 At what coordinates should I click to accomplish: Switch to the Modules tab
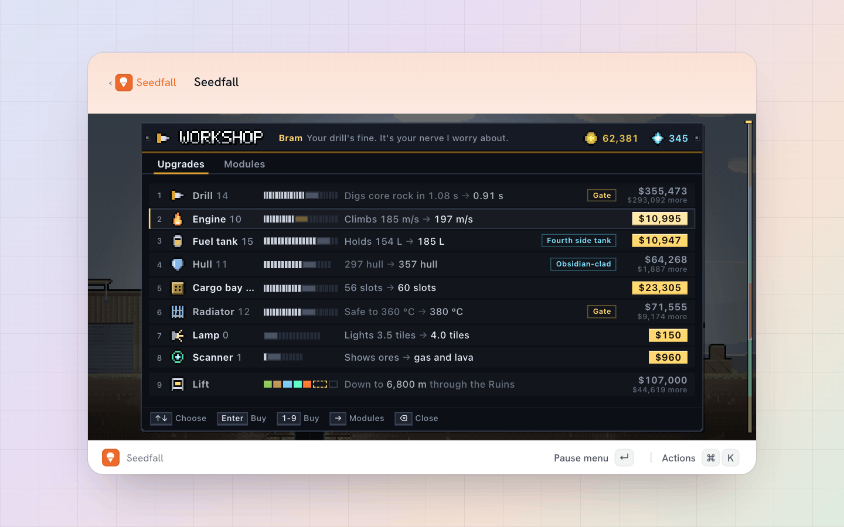point(244,165)
